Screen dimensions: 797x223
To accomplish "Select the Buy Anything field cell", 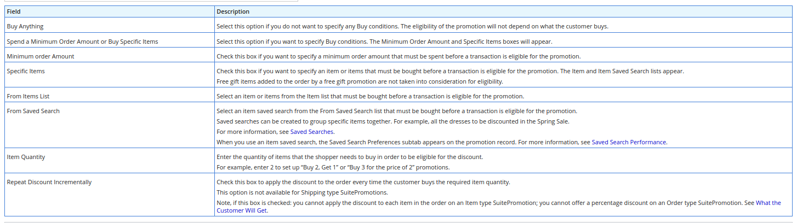I will [25, 26].
